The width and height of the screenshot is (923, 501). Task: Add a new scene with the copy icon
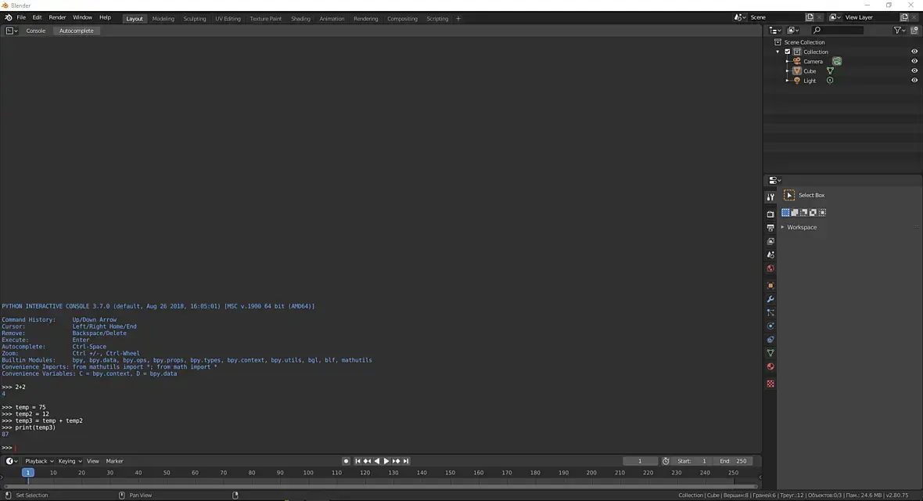(810, 18)
